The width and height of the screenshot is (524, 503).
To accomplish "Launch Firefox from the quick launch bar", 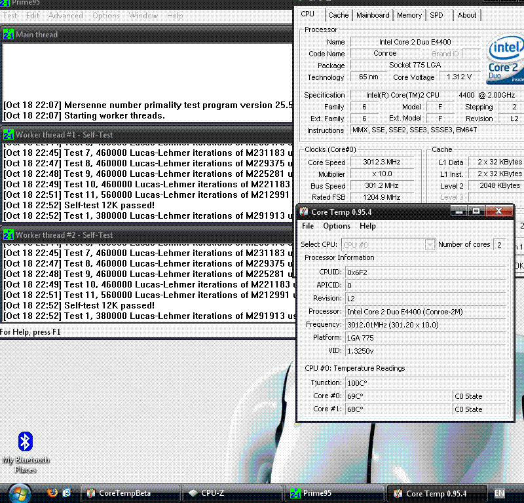I will click(52, 493).
